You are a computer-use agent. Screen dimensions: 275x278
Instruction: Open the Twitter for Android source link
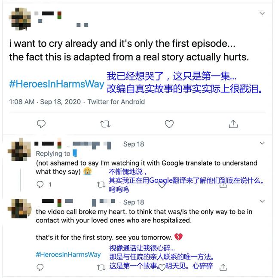(116, 102)
